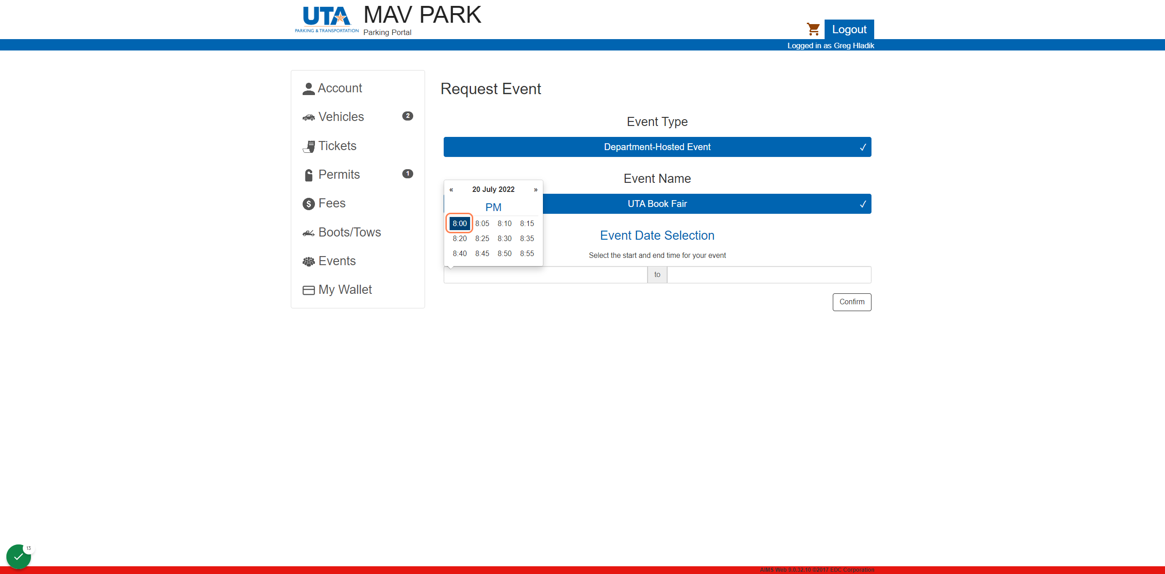Click the event start time field
The height and width of the screenshot is (574, 1165).
tap(546, 275)
